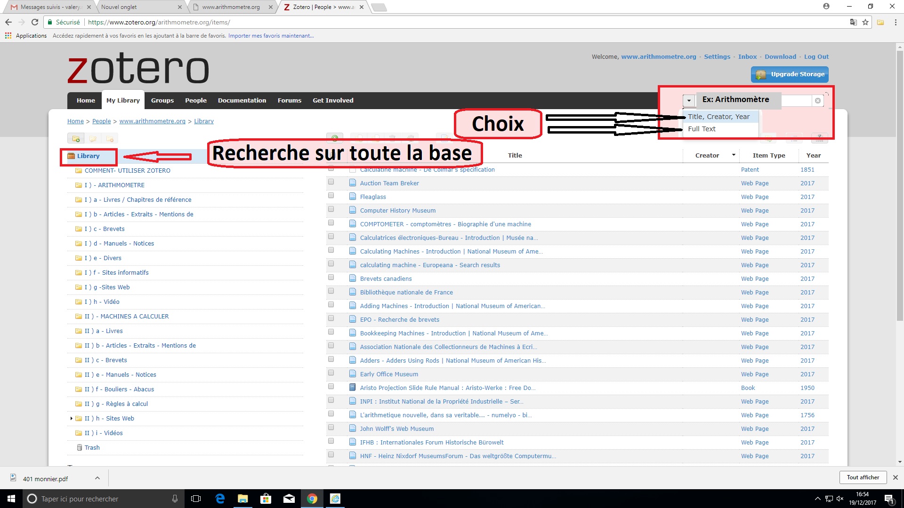Click the browser back arrow
The image size is (904, 508).
[x=8, y=22]
